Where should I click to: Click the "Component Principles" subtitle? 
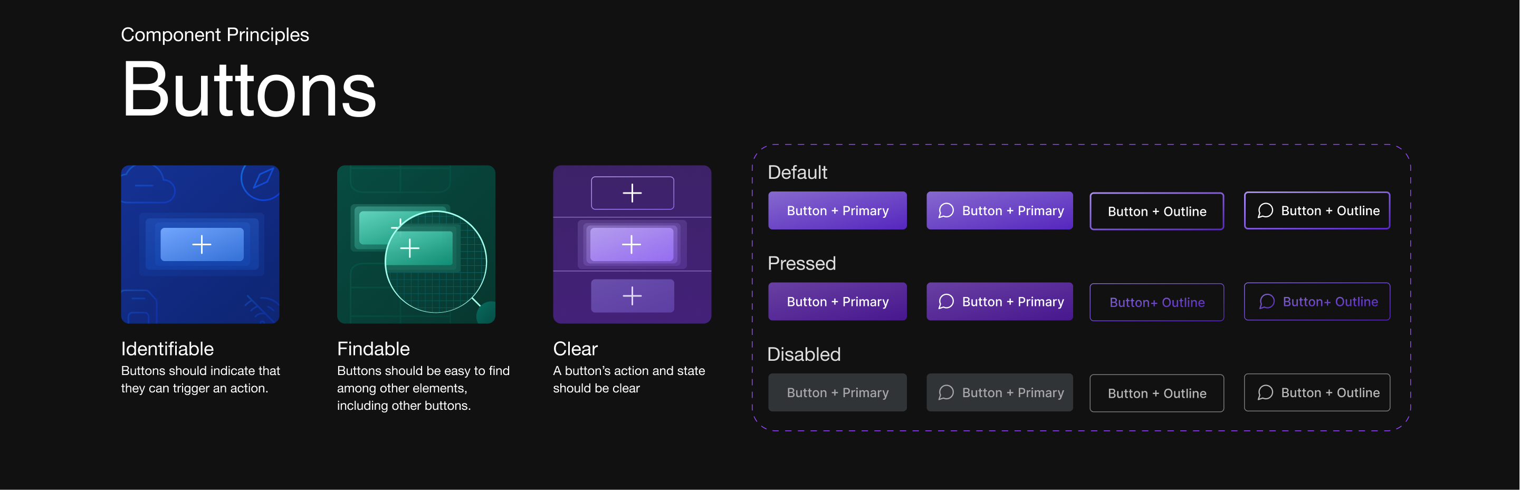[x=215, y=35]
